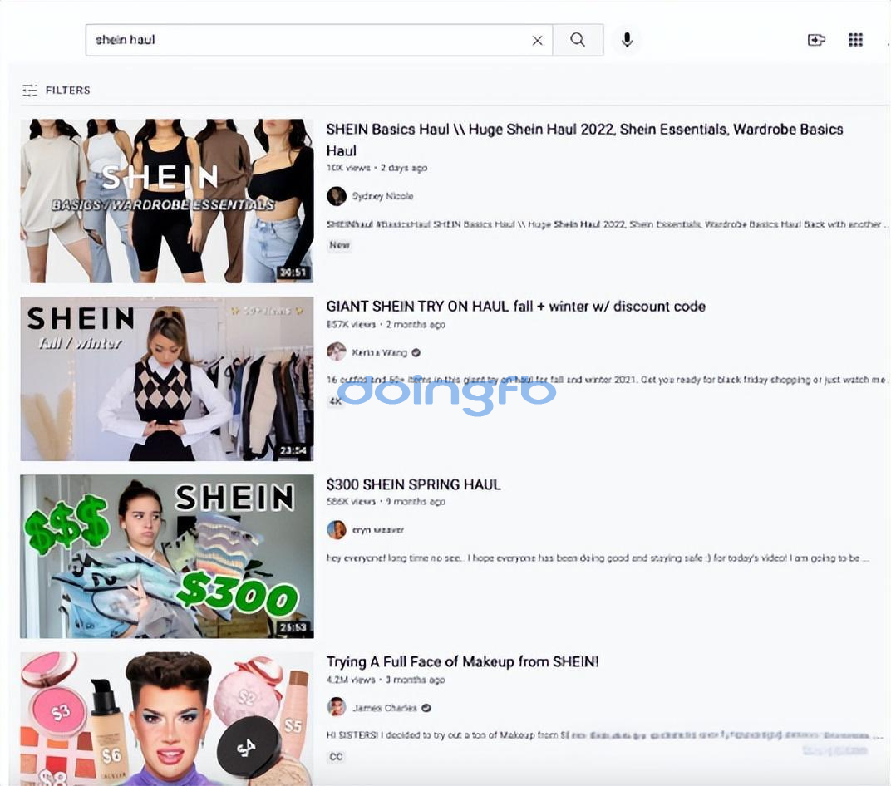Open the SHEIN makeup video thumbnail
Viewport: 891px width, 786px height.
pyautogui.click(x=166, y=719)
